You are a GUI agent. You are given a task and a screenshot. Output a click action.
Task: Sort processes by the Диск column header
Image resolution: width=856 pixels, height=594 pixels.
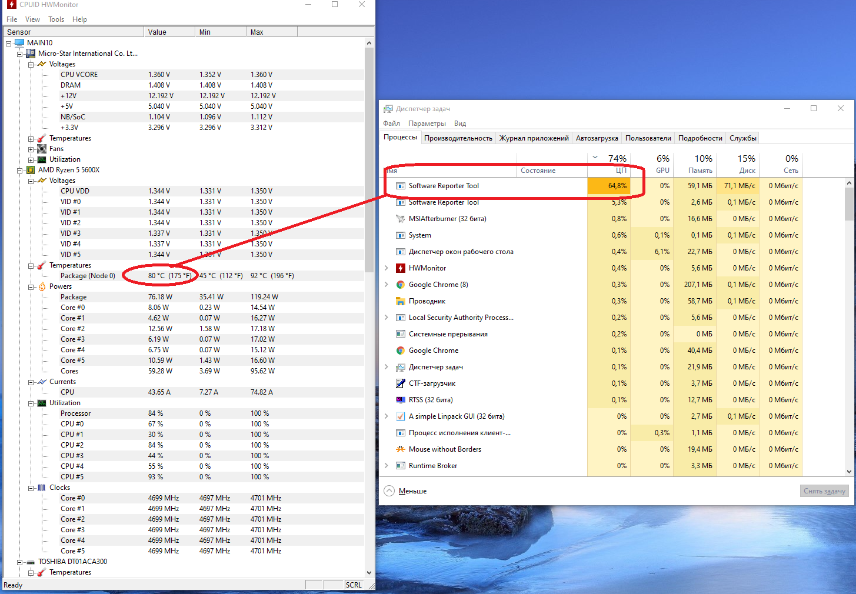coord(738,165)
